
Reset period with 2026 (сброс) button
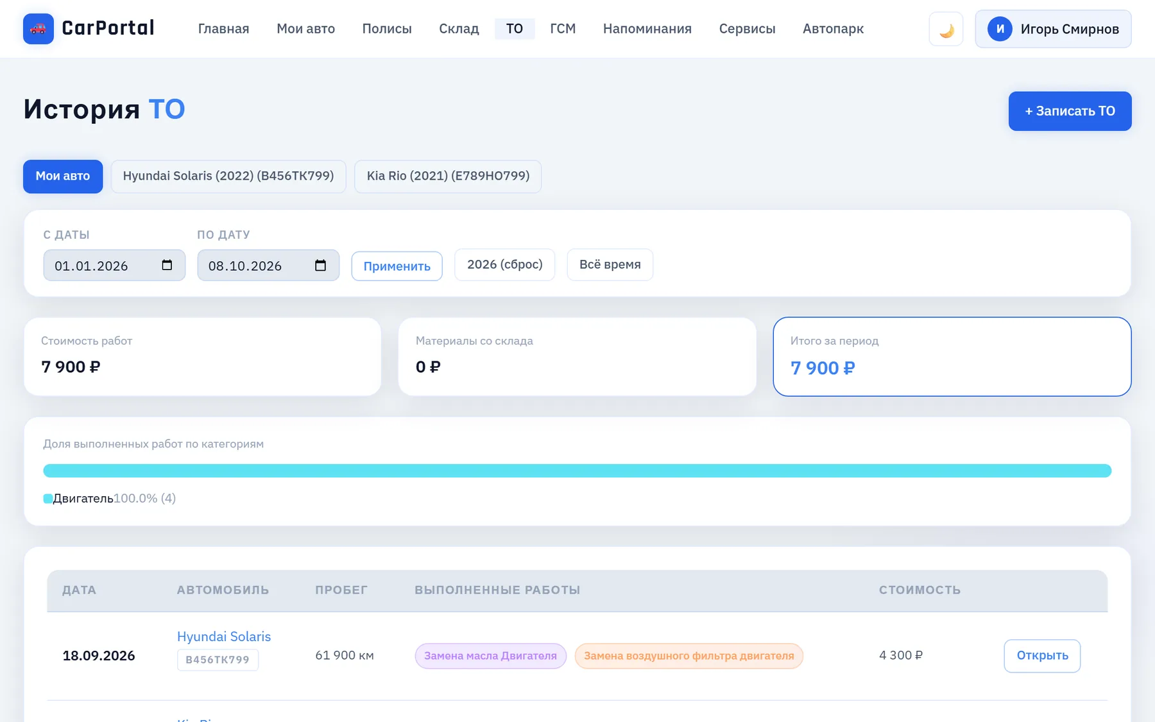[x=504, y=264]
